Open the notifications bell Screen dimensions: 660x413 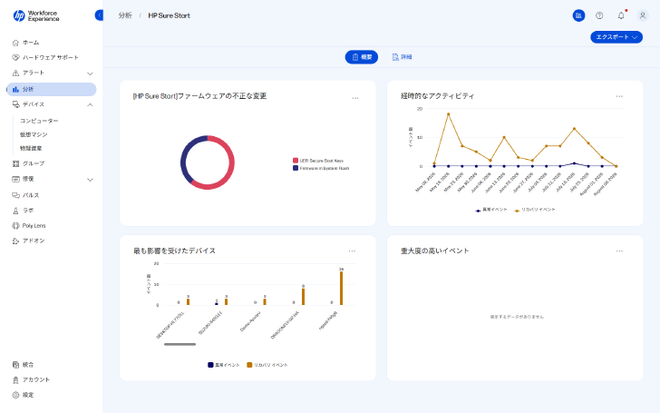point(621,15)
